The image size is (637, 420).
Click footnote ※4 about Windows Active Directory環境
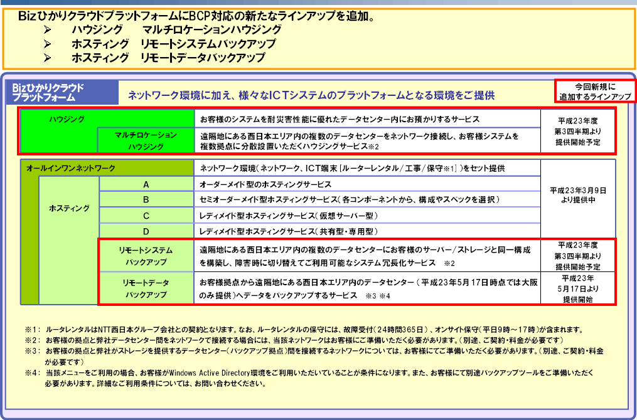(309, 377)
